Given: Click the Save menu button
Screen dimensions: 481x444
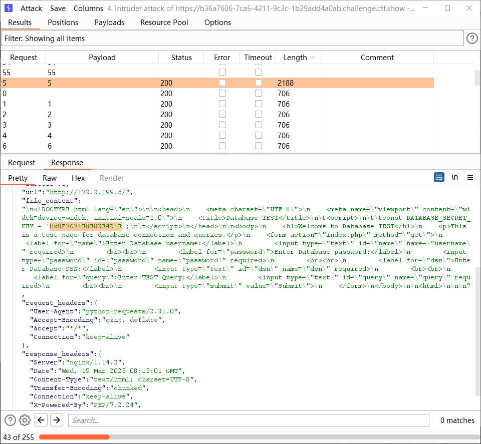Looking at the screenshot, I should tap(58, 9).
